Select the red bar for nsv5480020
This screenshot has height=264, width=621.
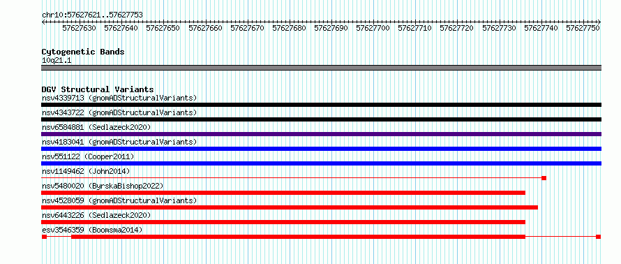[x=283, y=193]
